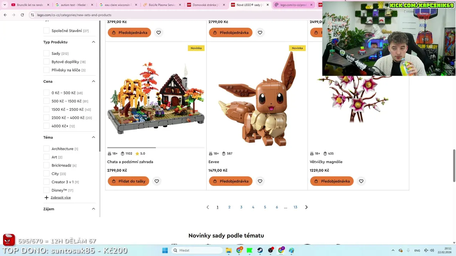Click the site info icon in address bar
The width and height of the screenshot is (456, 256).
click(x=32, y=15)
